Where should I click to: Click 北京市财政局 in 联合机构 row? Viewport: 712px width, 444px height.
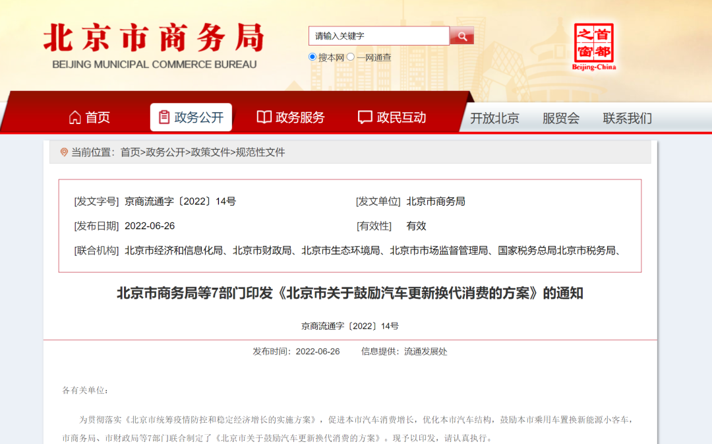pos(262,251)
